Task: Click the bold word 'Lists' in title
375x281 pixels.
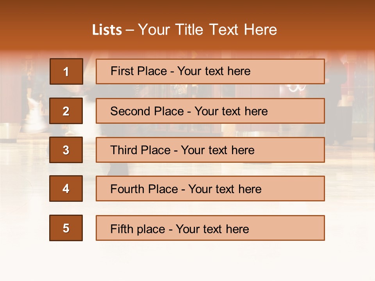Action: pyautogui.click(x=107, y=30)
